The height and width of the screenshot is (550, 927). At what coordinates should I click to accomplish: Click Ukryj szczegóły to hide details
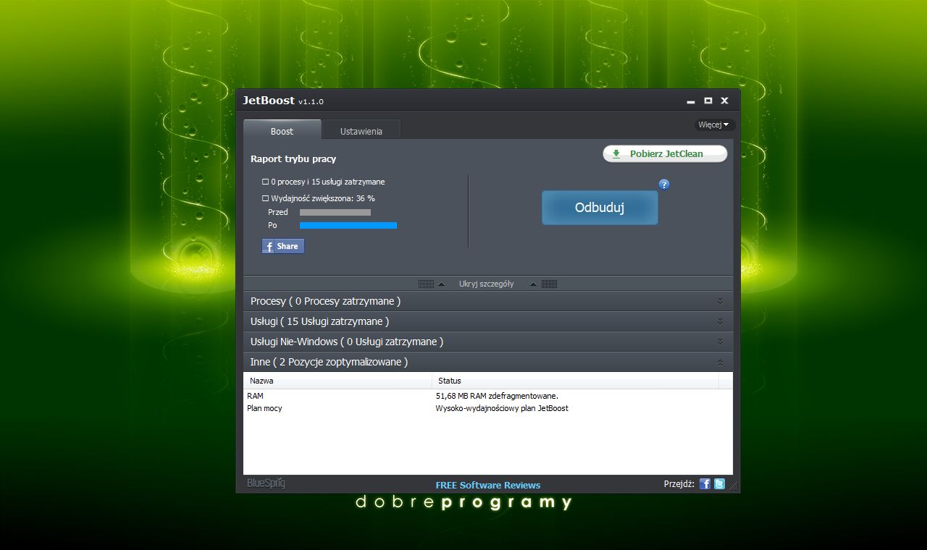[486, 284]
